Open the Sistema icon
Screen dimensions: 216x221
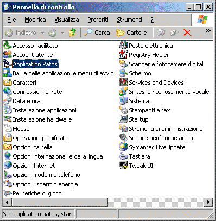[x=124, y=101]
